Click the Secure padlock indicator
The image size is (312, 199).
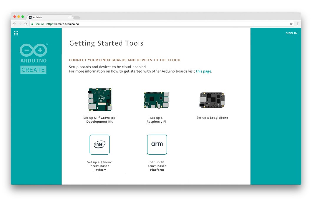[32, 24]
